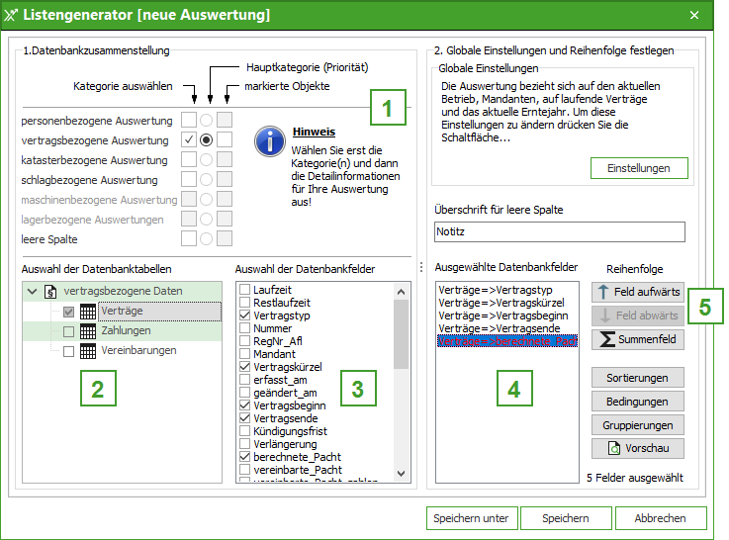This screenshot has height=540, width=729.
Task: Select katasterbezogene Auswertung main category radio
Action: 206,160
